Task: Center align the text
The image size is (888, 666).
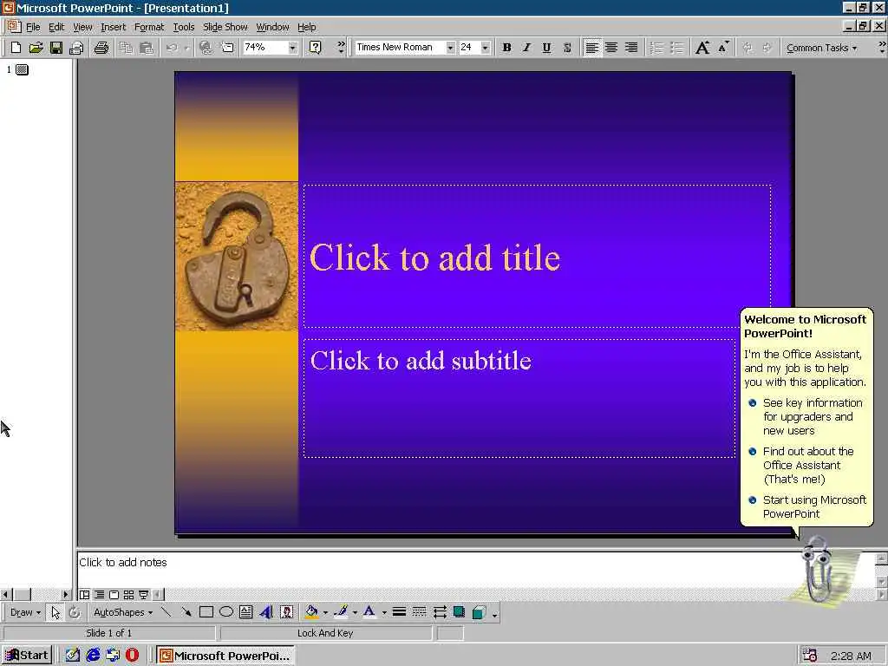Action: point(611,48)
